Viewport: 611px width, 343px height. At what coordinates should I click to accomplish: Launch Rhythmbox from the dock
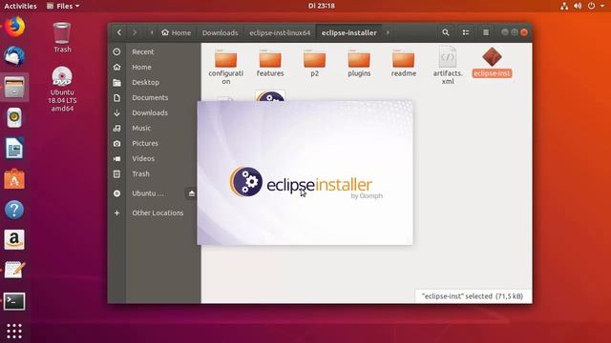[x=14, y=117]
